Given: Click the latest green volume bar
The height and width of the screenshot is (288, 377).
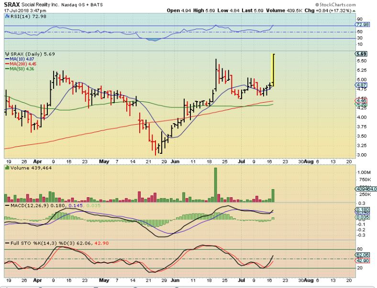Looking at the screenshot, I should coord(273,196).
